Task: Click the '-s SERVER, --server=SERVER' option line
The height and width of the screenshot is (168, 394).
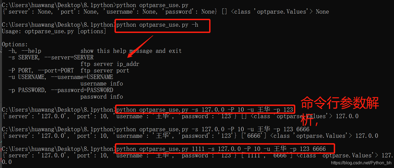Action: click(x=51, y=57)
